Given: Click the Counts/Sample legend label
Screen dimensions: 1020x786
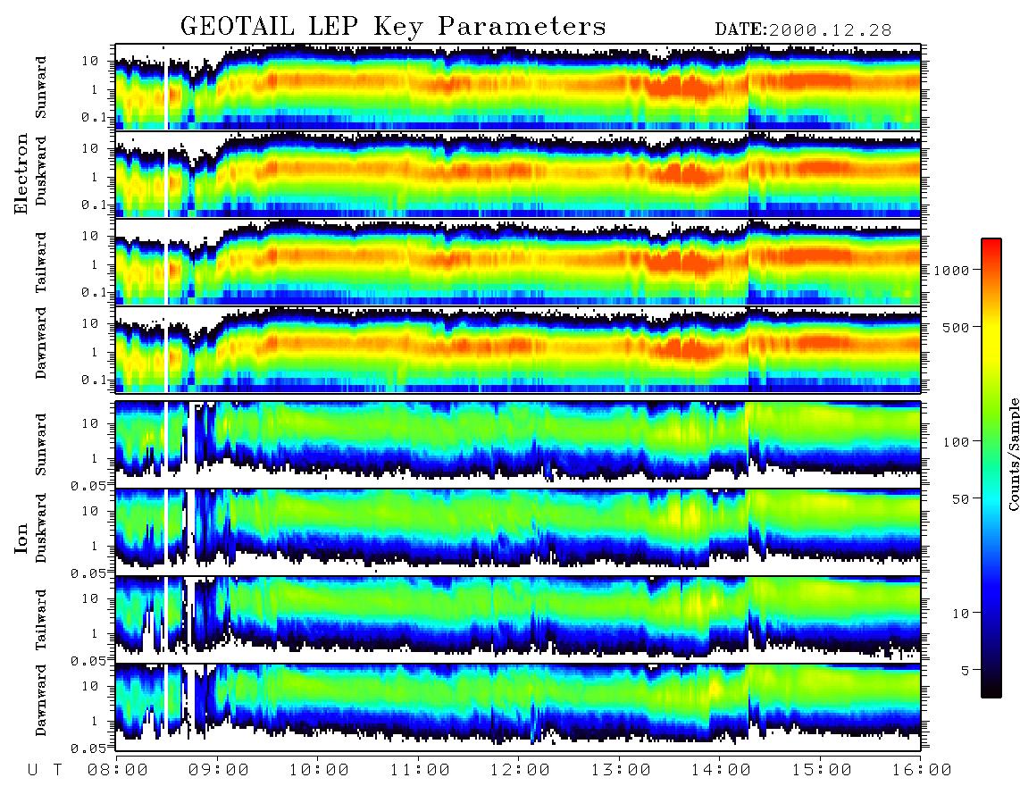Looking at the screenshot, I should (x=1013, y=454).
